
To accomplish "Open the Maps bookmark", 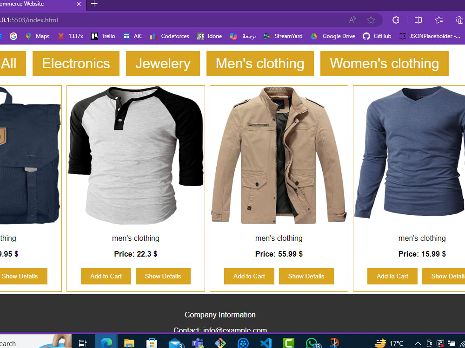I will click(38, 36).
